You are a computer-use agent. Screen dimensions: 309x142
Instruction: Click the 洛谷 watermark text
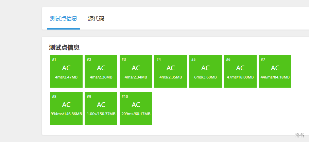(299, 135)
